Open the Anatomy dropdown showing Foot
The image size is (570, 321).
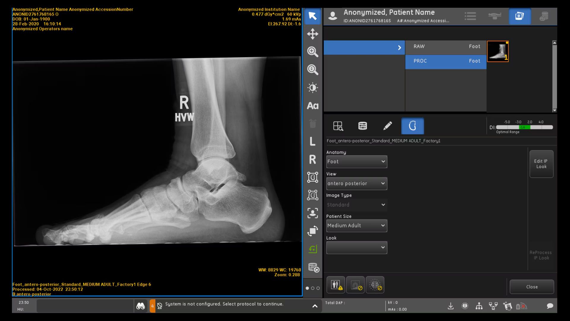pos(357,162)
